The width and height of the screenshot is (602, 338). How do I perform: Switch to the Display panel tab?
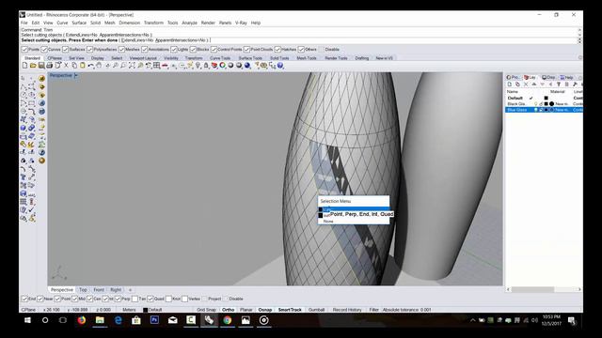click(548, 77)
